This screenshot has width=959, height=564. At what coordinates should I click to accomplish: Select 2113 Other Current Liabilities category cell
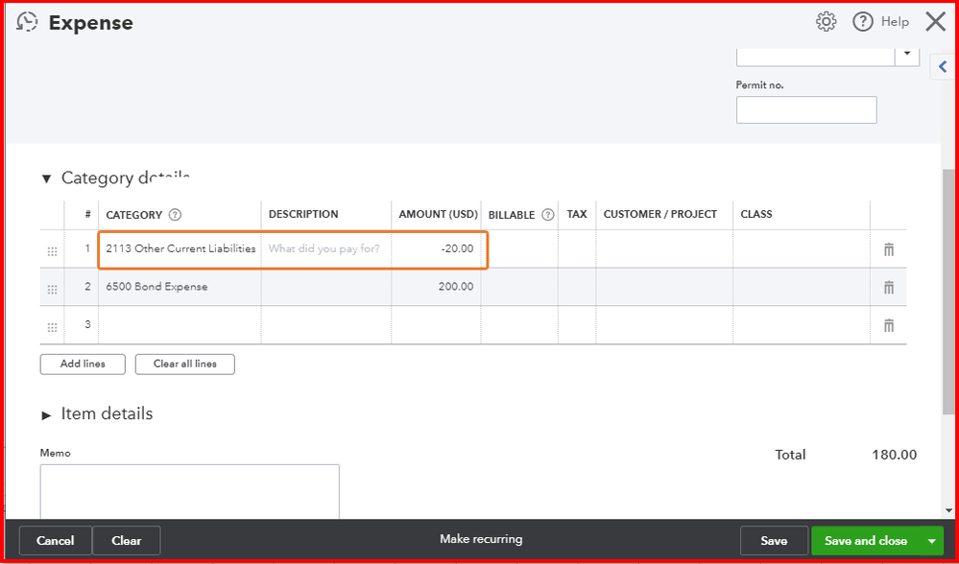[x=180, y=248]
